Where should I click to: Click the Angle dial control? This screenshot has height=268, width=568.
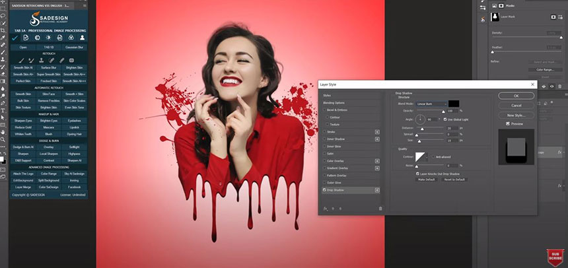420,119
